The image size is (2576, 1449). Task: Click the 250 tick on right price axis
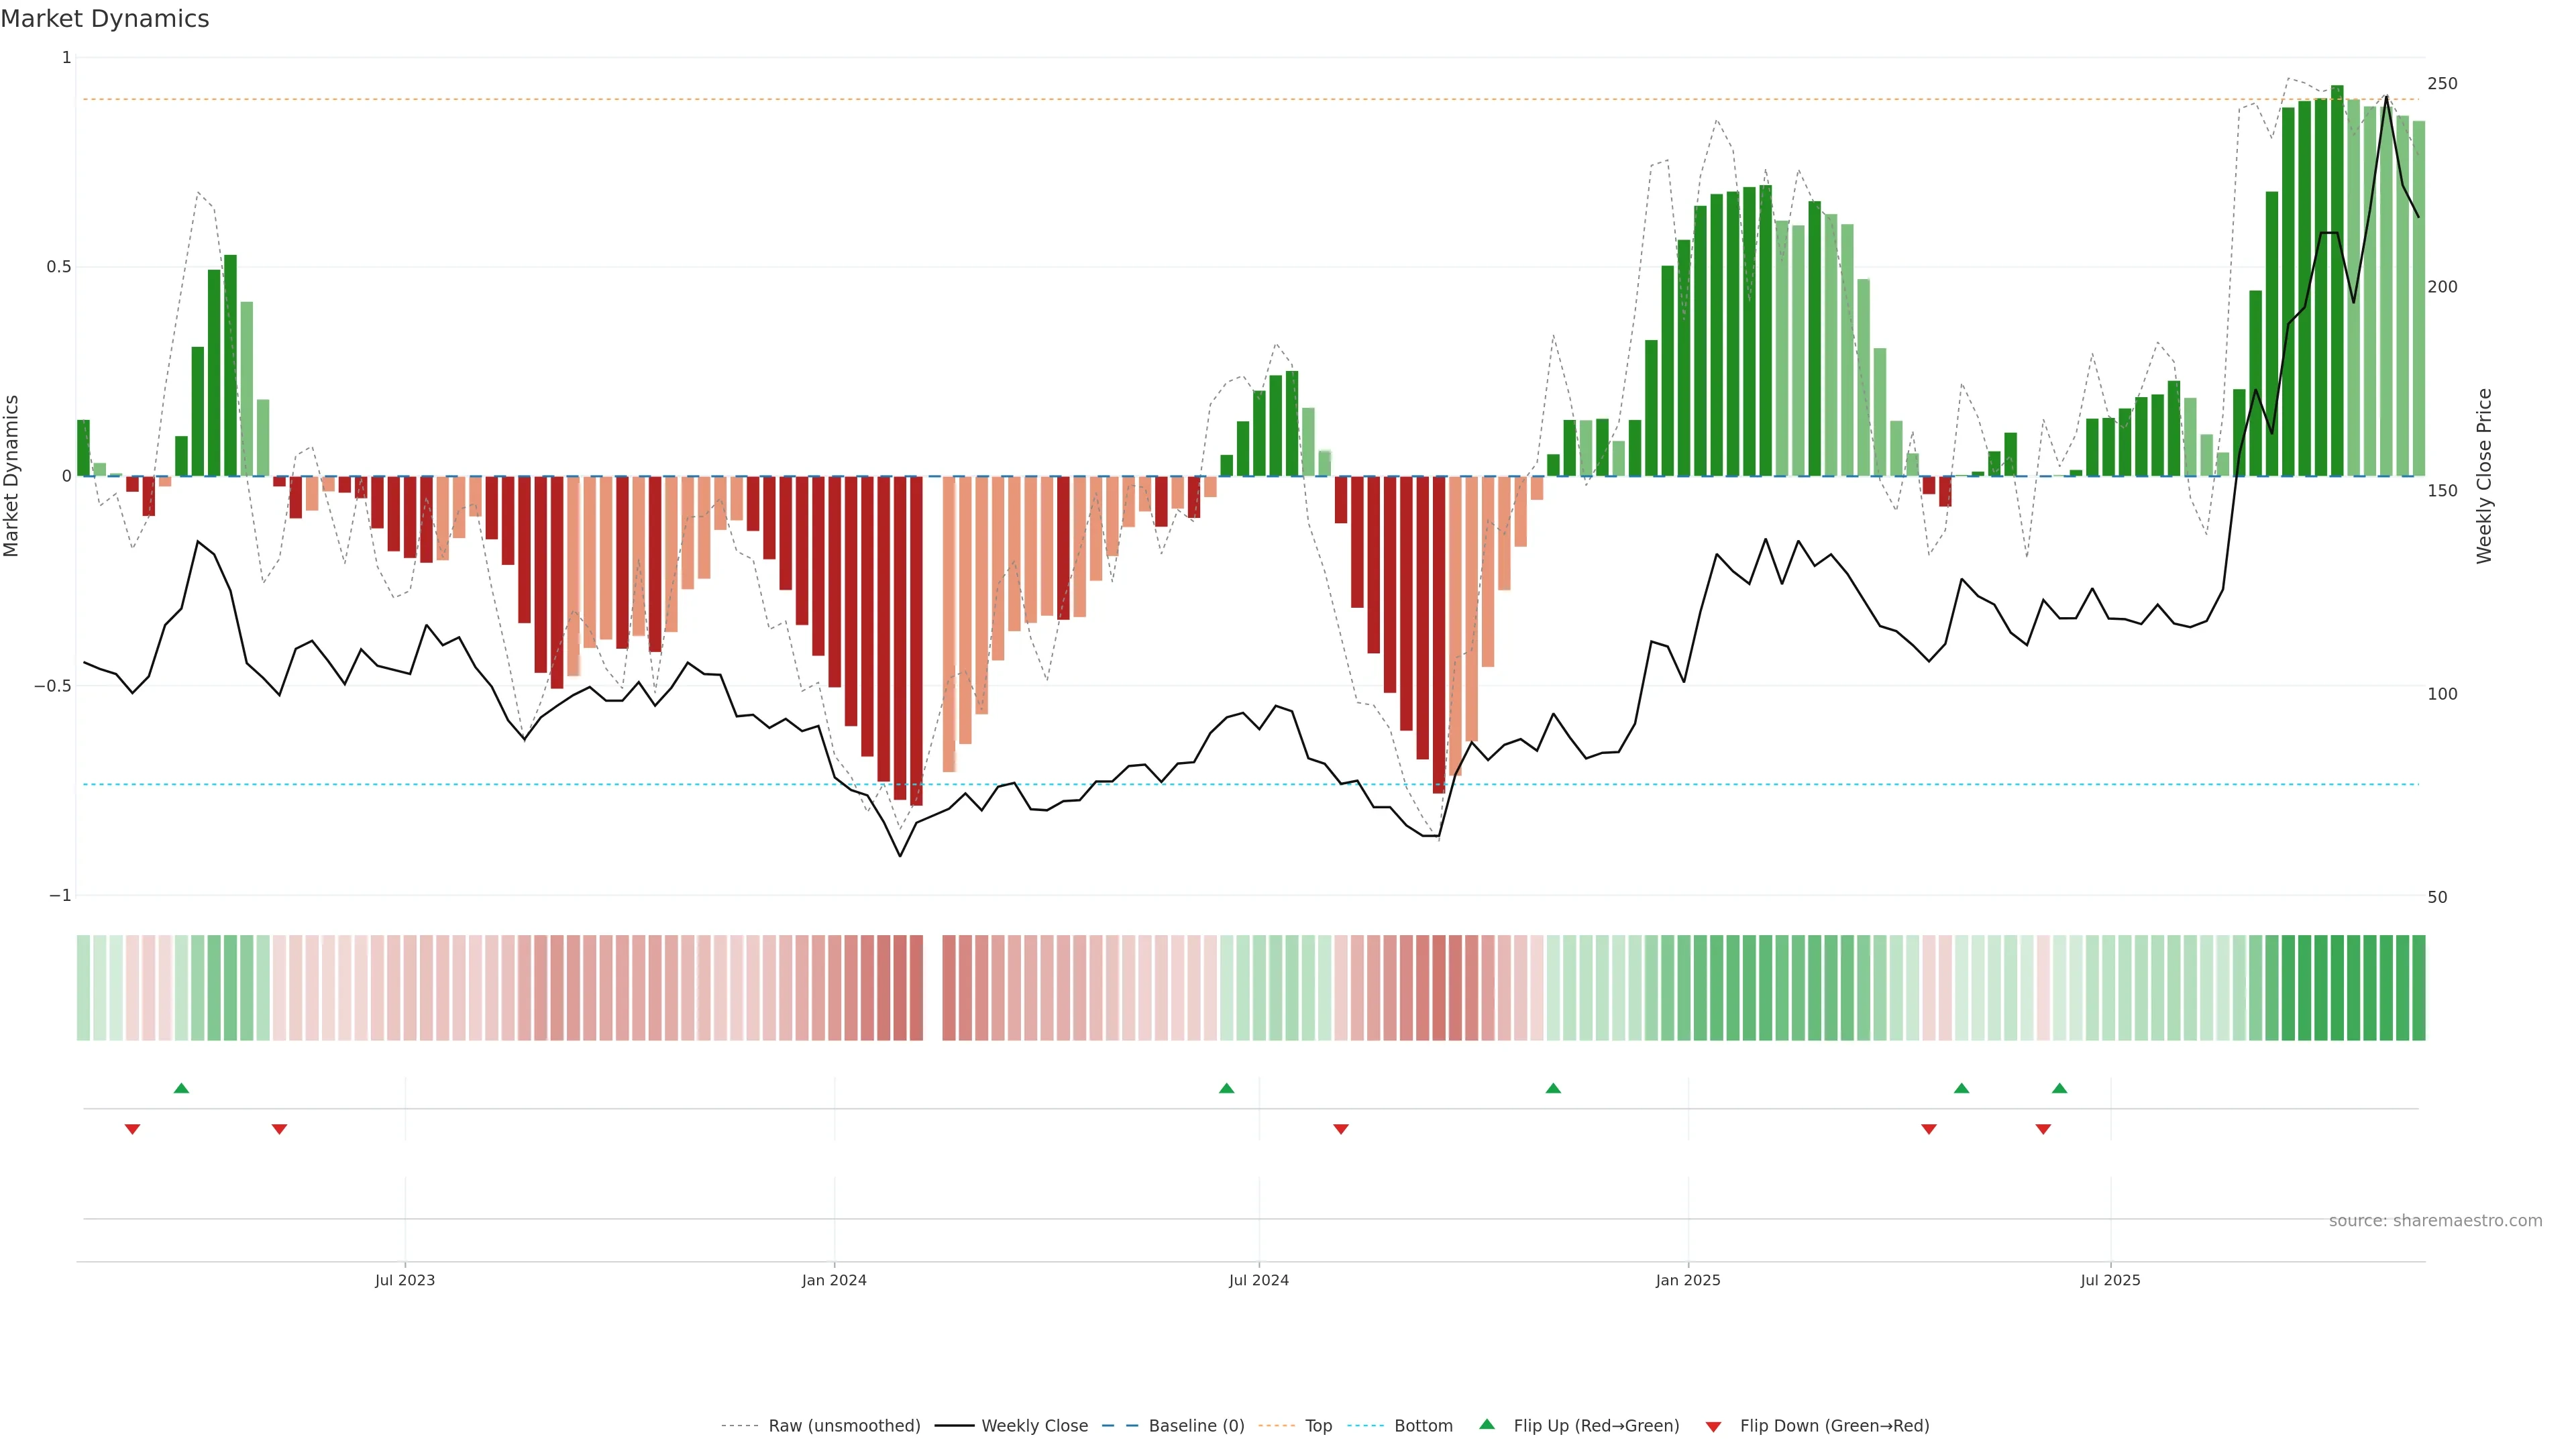tap(2442, 84)
